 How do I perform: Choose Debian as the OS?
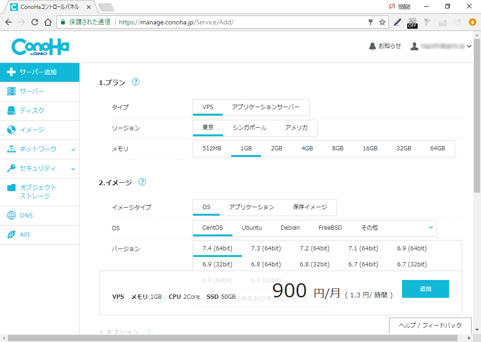tap(290, 227)
